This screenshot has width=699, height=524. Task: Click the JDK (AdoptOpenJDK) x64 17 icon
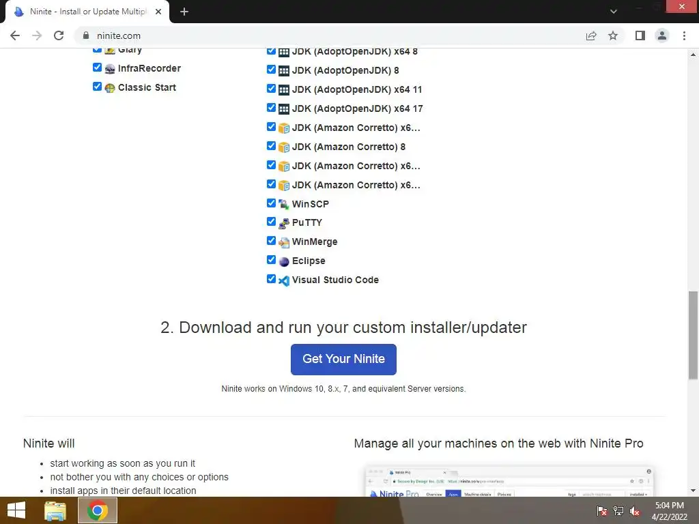[284, 109]
